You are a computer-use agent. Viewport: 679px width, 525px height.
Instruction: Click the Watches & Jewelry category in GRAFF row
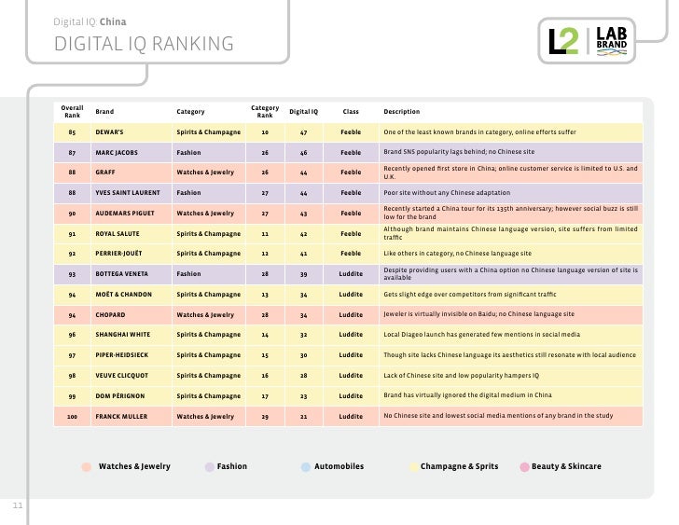(x=205, y=173)
